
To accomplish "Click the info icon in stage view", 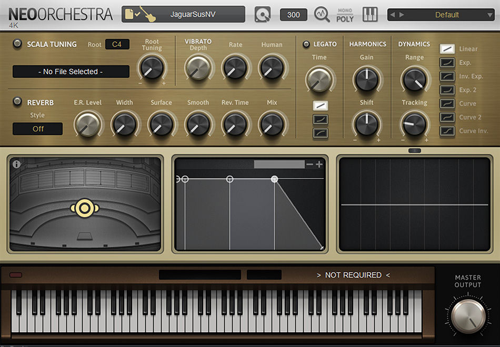I will (17, 164).
